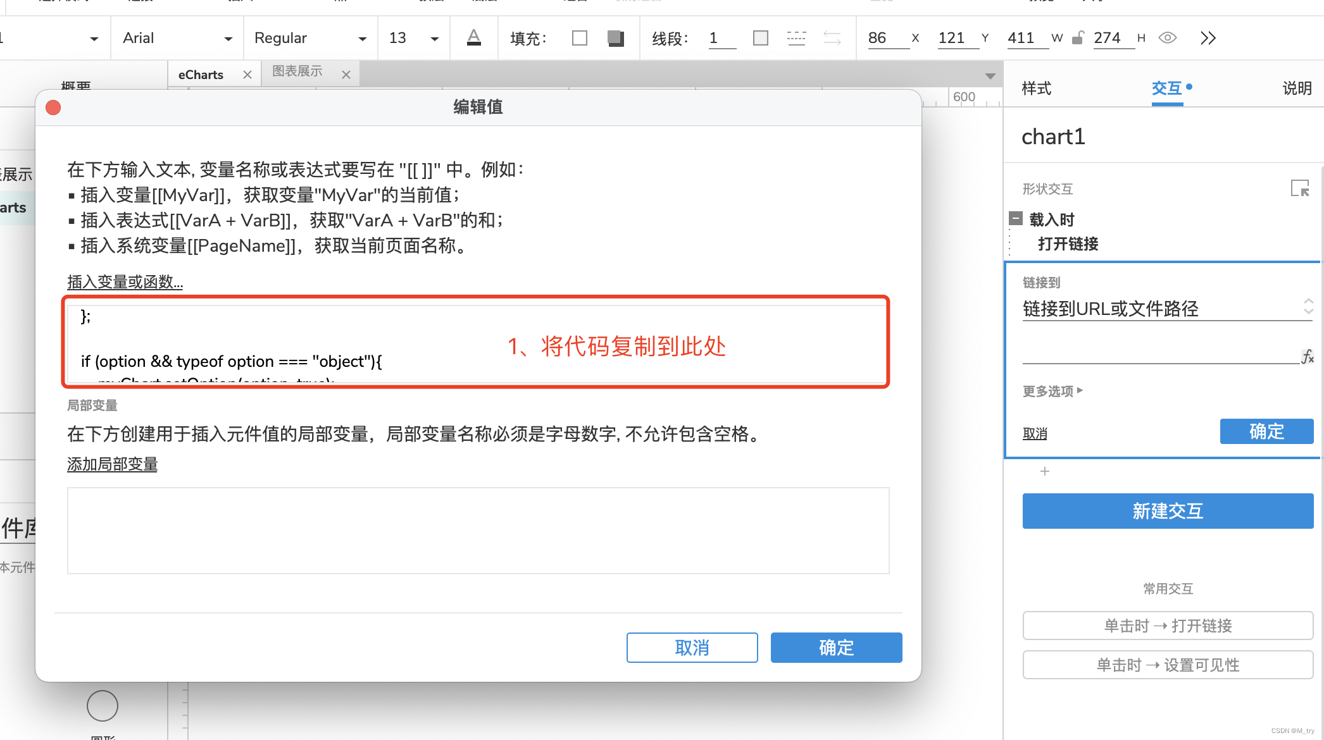Open the leftmost toolbar style dropdown arrow
The width and height of the screenshot is (1324, 740).
94,39
